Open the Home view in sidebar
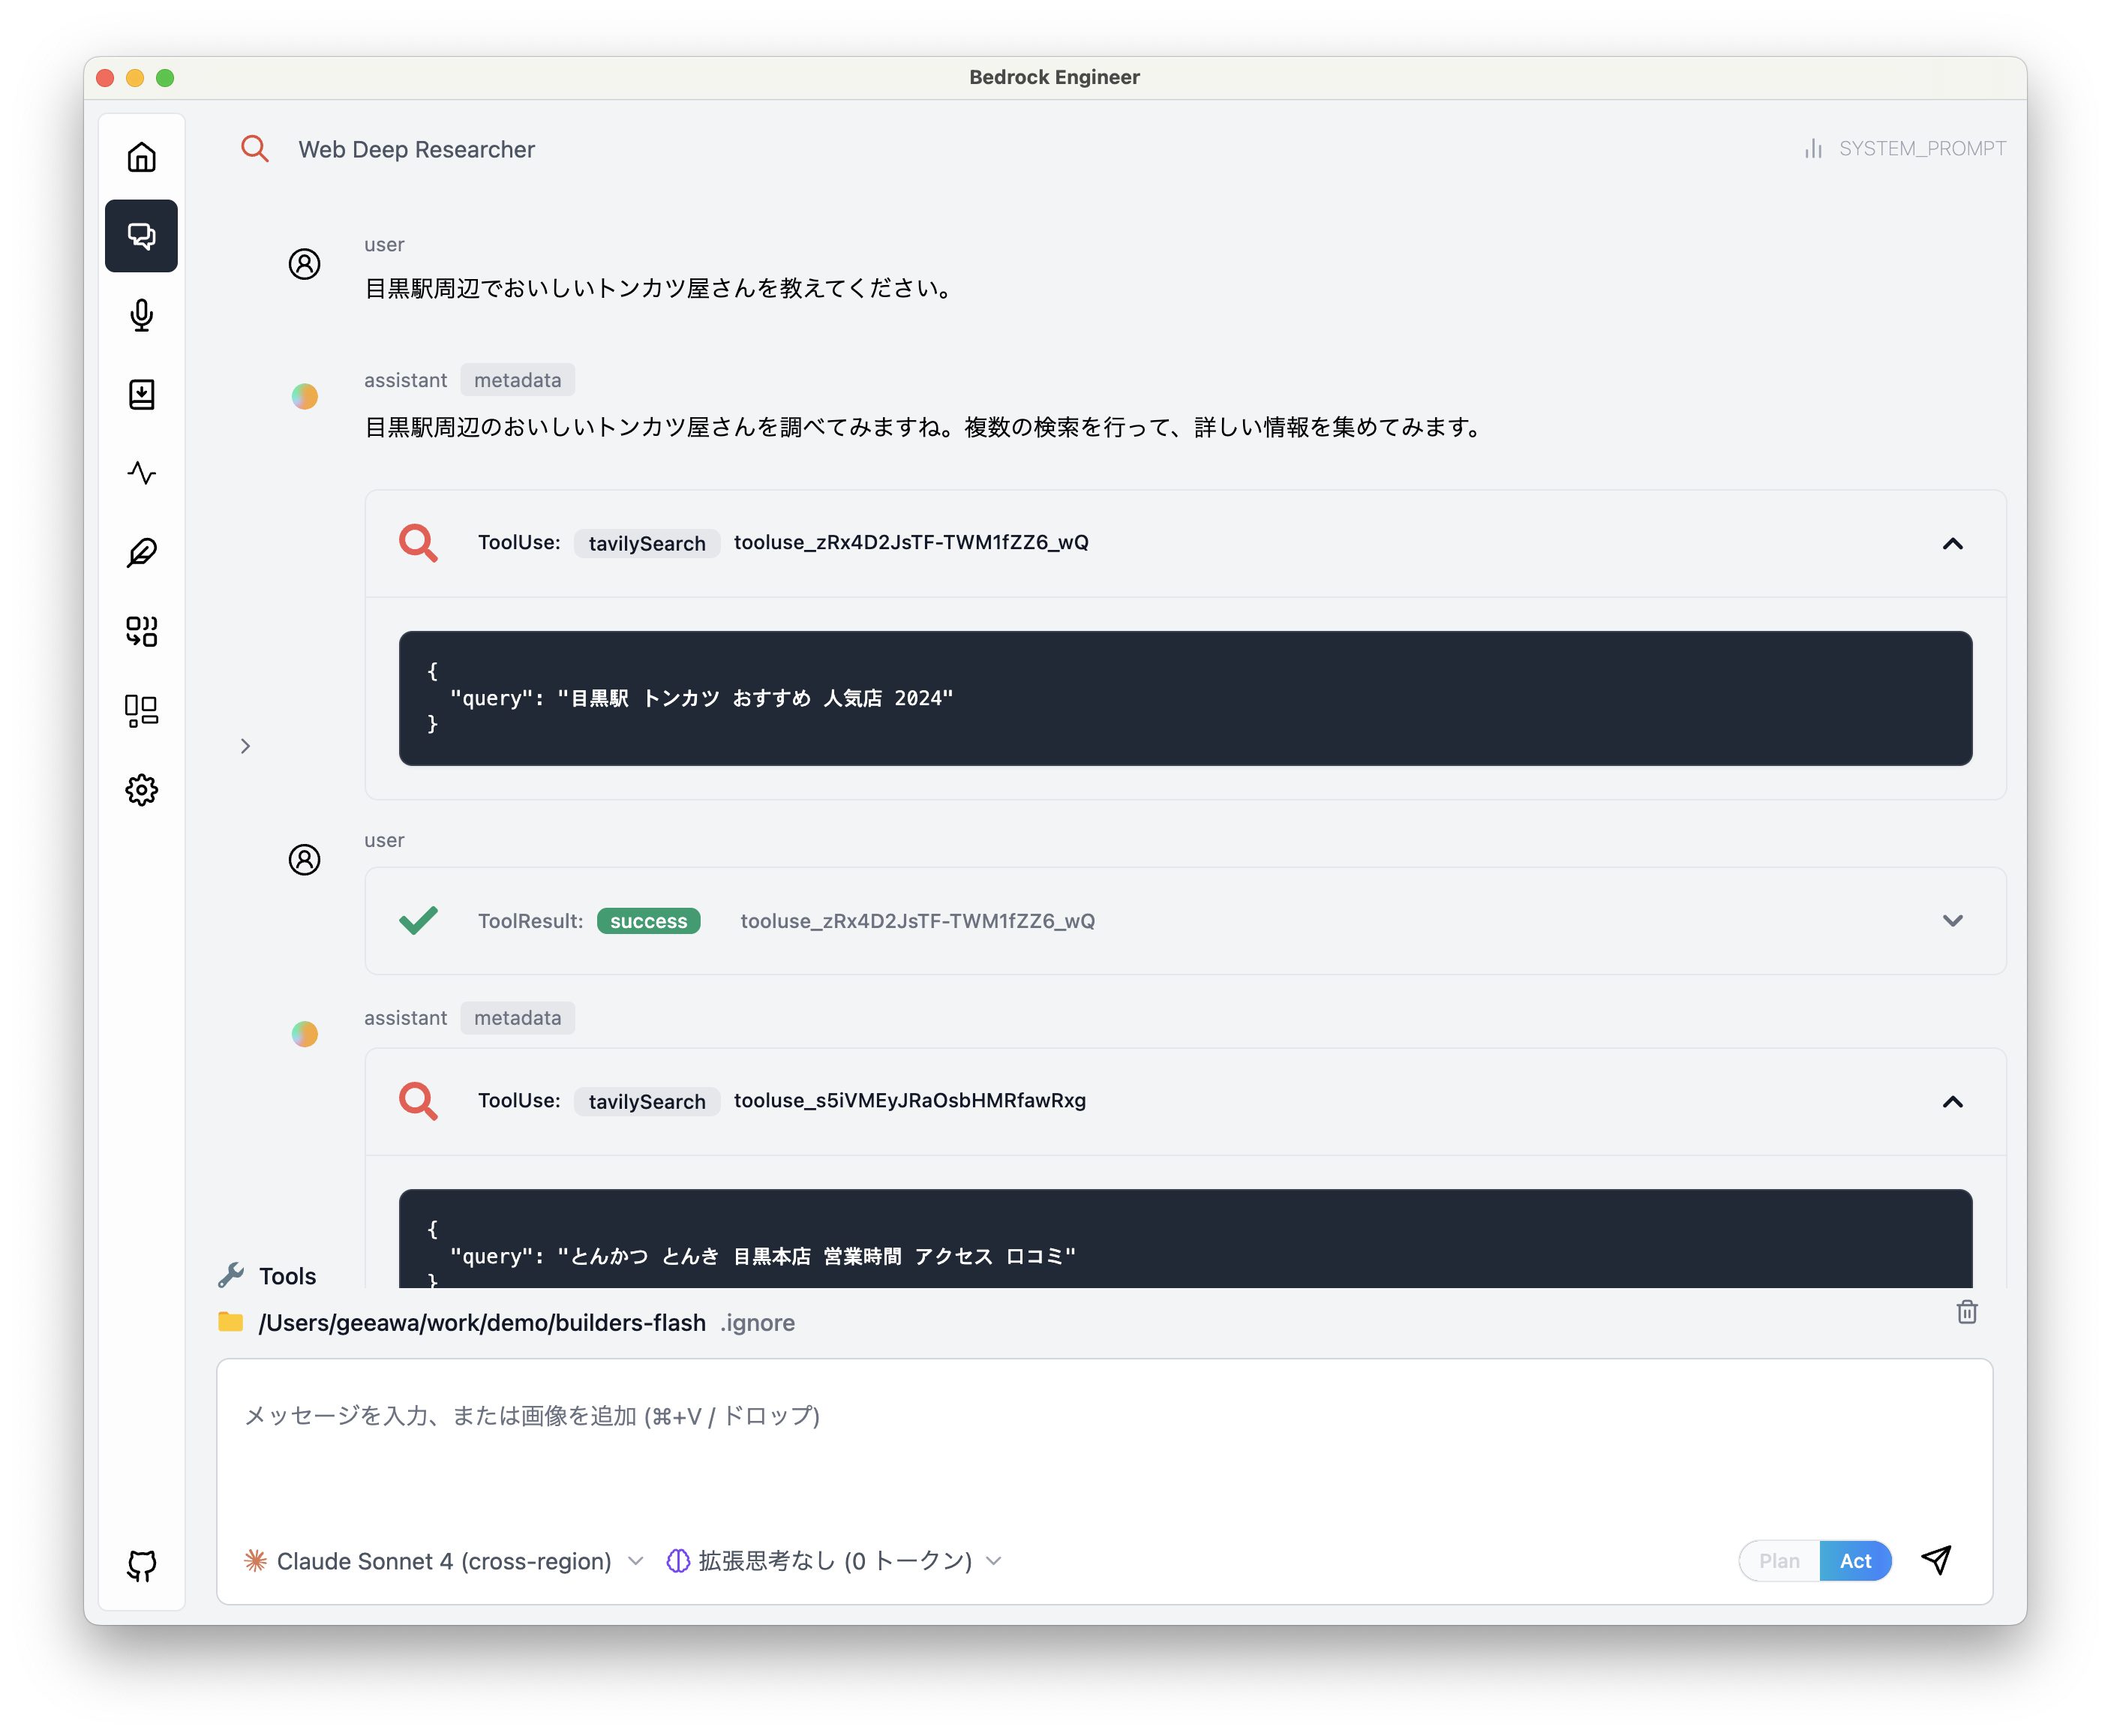This screenshot has height=1736, width=2111. point(141,156)
